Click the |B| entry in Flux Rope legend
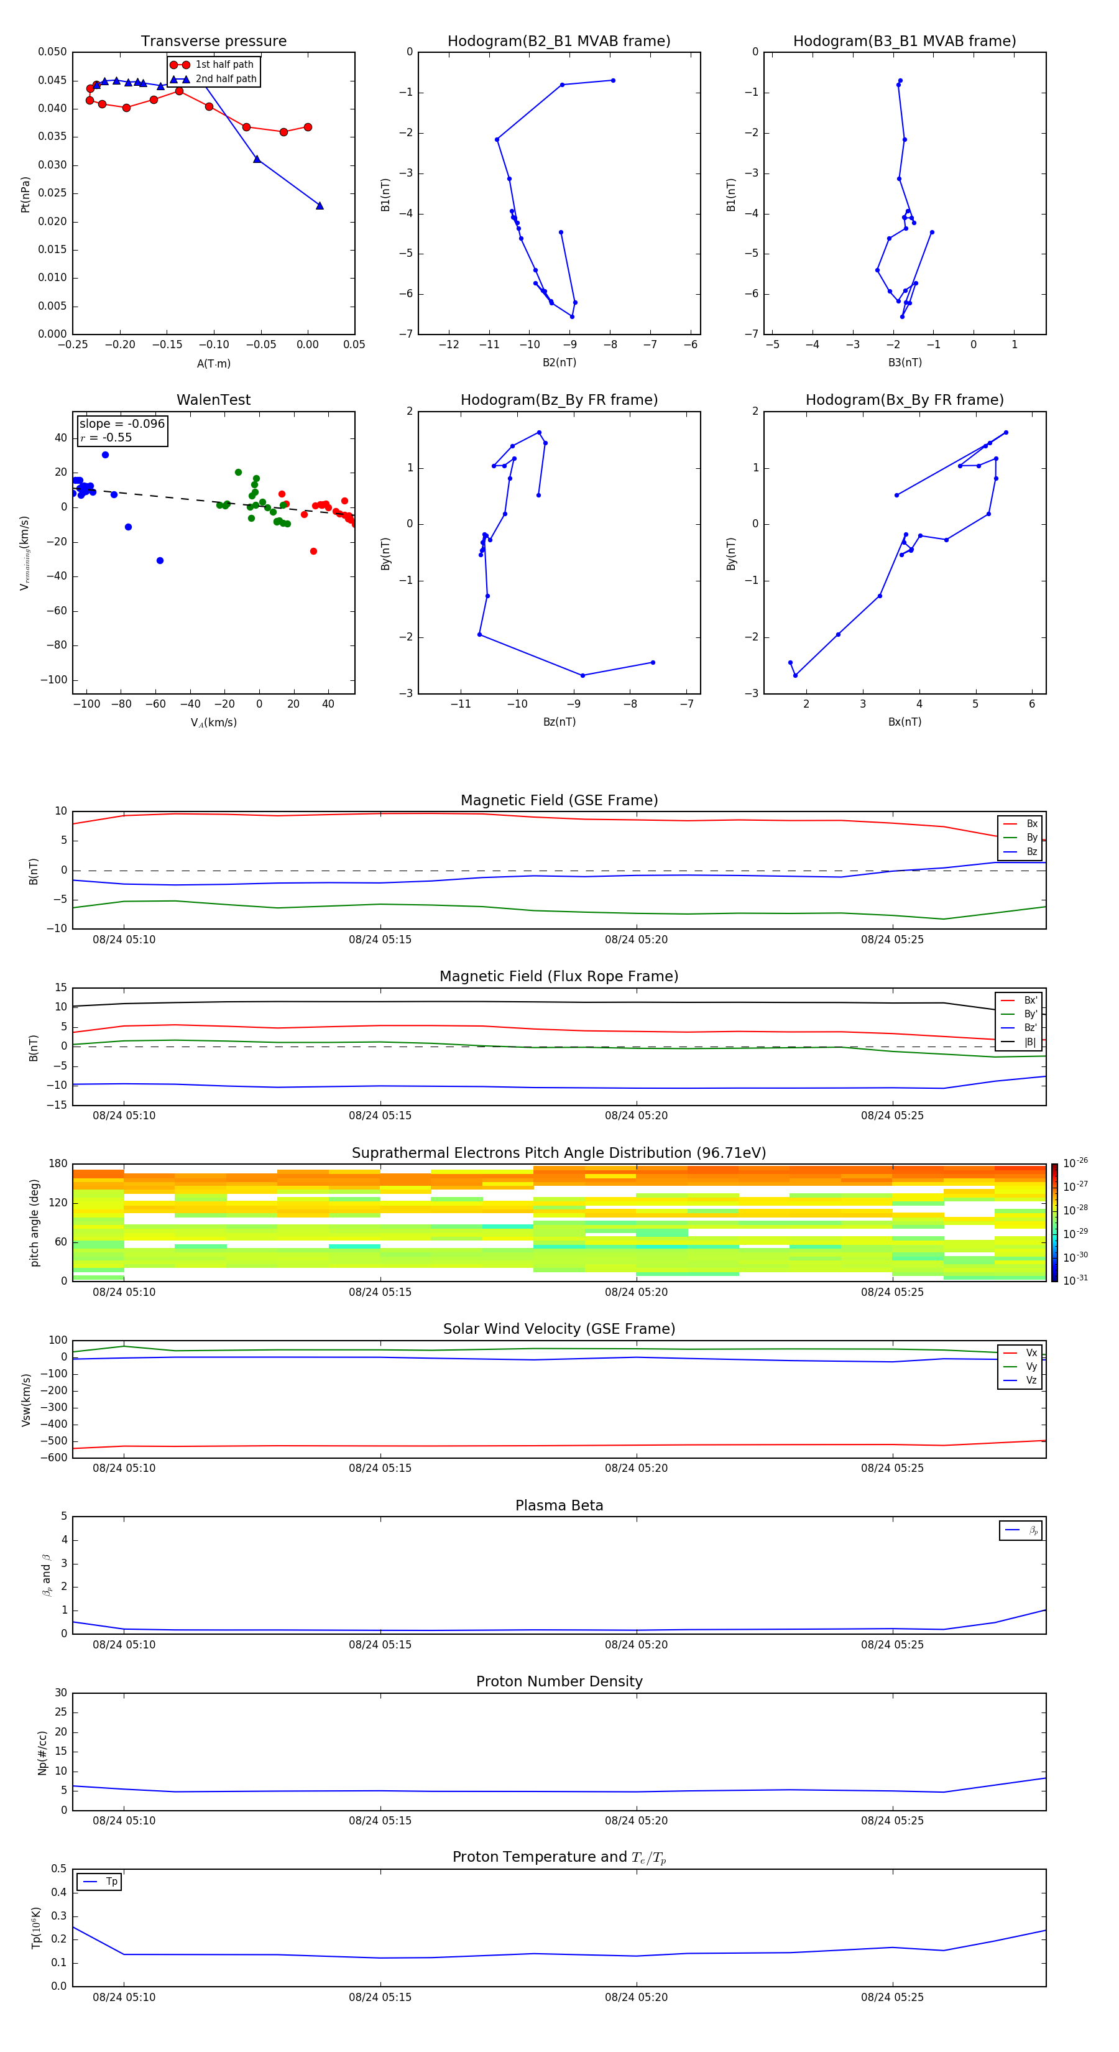The width and height of the screenshot is (1119, 2052). click(x=1019, y=1043)
